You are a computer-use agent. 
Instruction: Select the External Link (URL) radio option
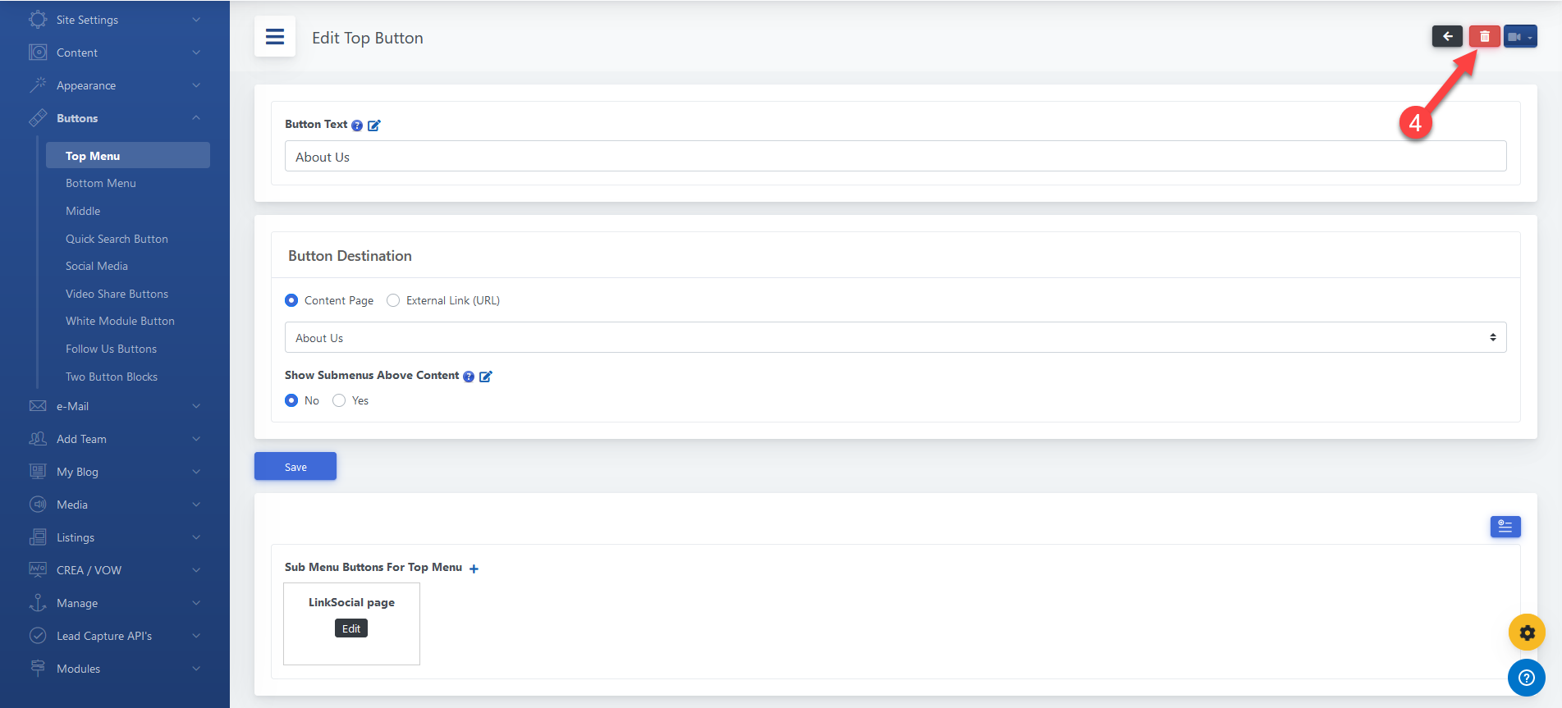[393, 300]
